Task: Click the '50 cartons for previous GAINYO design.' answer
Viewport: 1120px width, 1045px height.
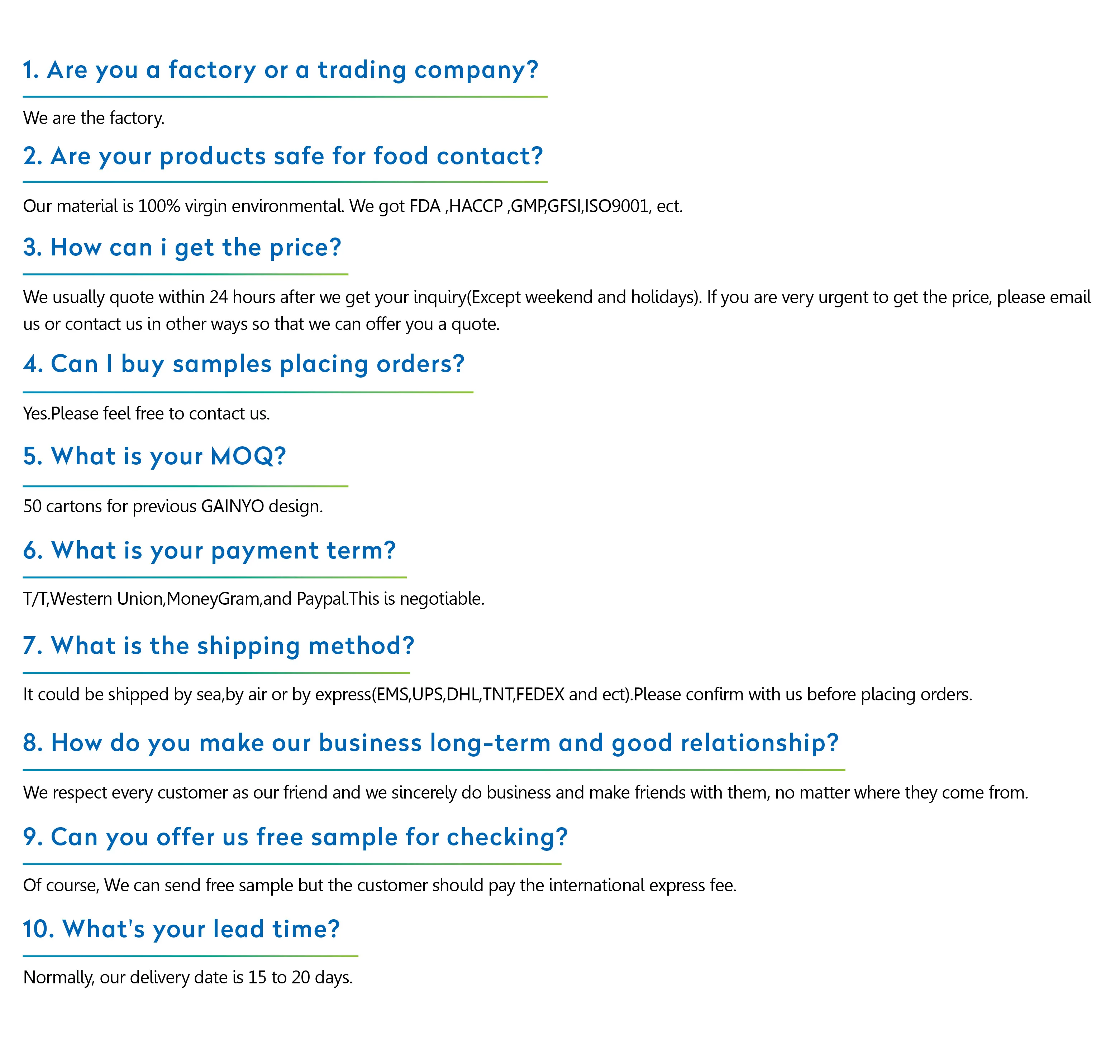Action: click(173, 507)
